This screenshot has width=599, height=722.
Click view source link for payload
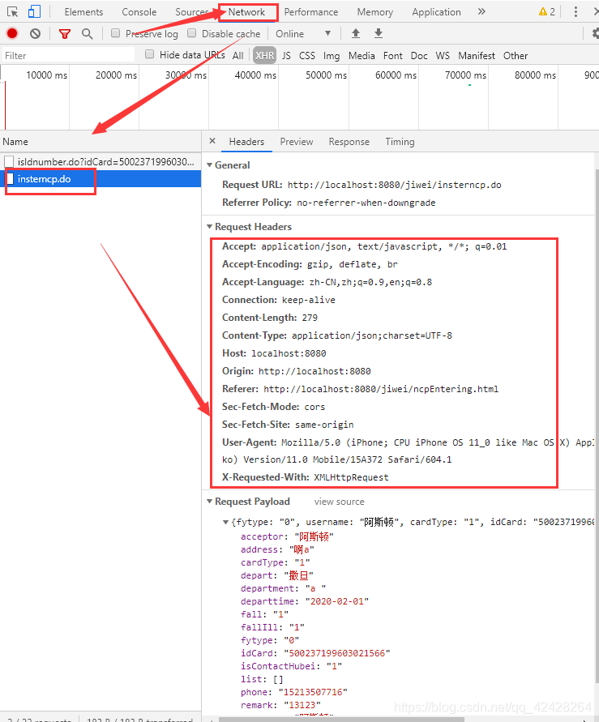point(340,502)
